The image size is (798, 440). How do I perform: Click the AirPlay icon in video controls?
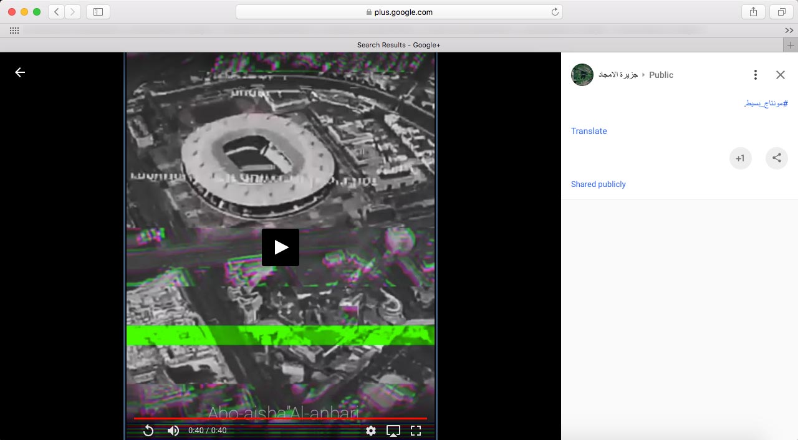393,431
